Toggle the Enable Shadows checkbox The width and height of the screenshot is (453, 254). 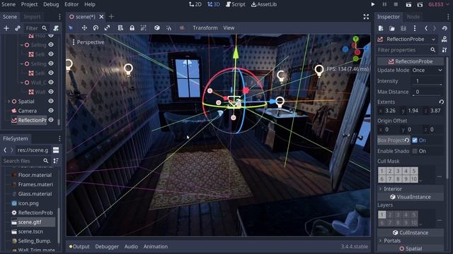pyautogui.click(x=415, y=151)
